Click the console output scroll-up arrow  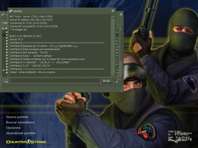(x=112, y=17)
